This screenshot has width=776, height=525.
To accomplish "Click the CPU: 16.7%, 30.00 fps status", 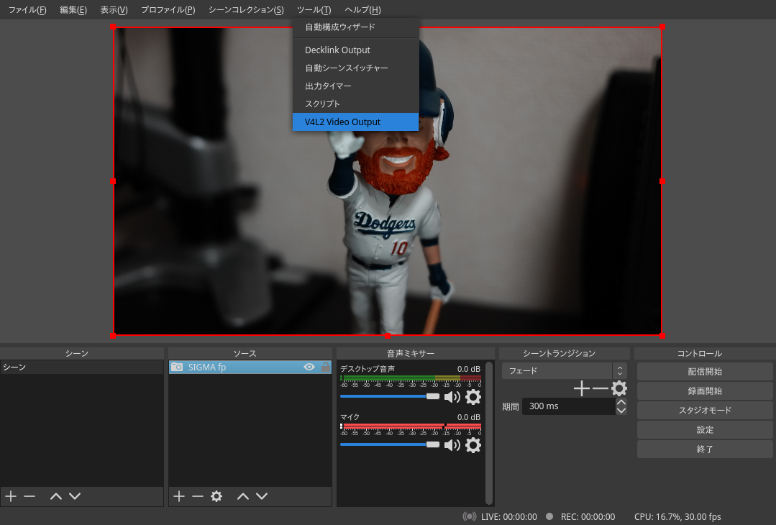I will pyautogui.click(x=677, y=516).
